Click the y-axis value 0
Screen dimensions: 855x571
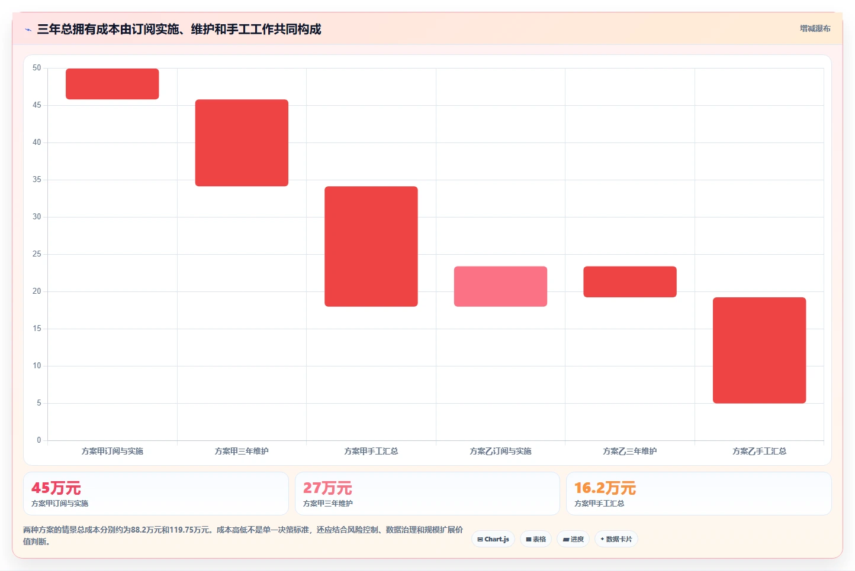tap(39, 440)
